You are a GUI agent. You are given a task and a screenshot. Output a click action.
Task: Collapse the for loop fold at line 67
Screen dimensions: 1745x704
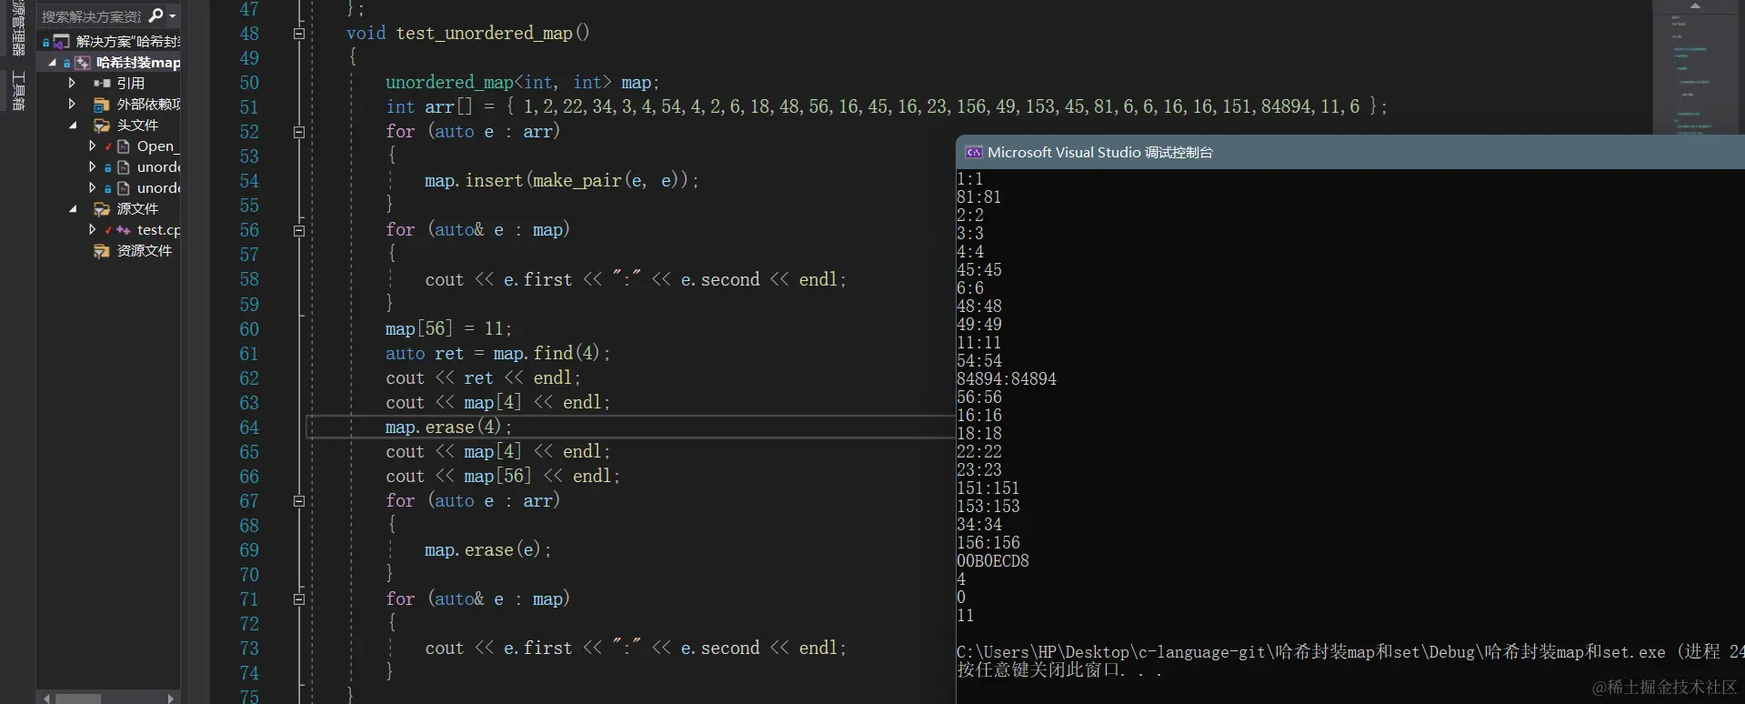[298, 501]
